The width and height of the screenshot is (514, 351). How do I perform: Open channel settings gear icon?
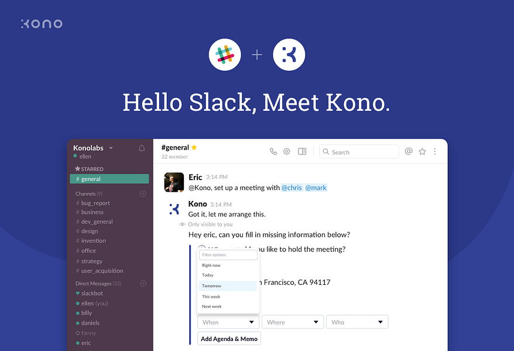pyautogui.click(x=287, y=152)
